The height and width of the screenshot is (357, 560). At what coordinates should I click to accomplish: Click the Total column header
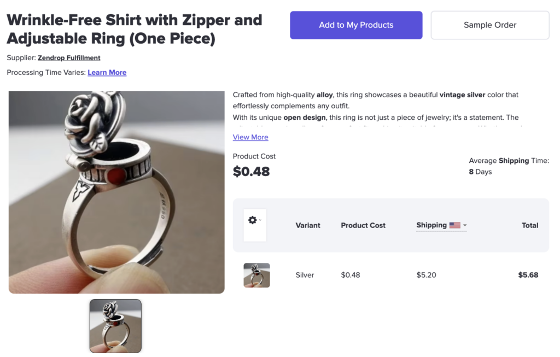pyautogui.click(x=529, y=225)
